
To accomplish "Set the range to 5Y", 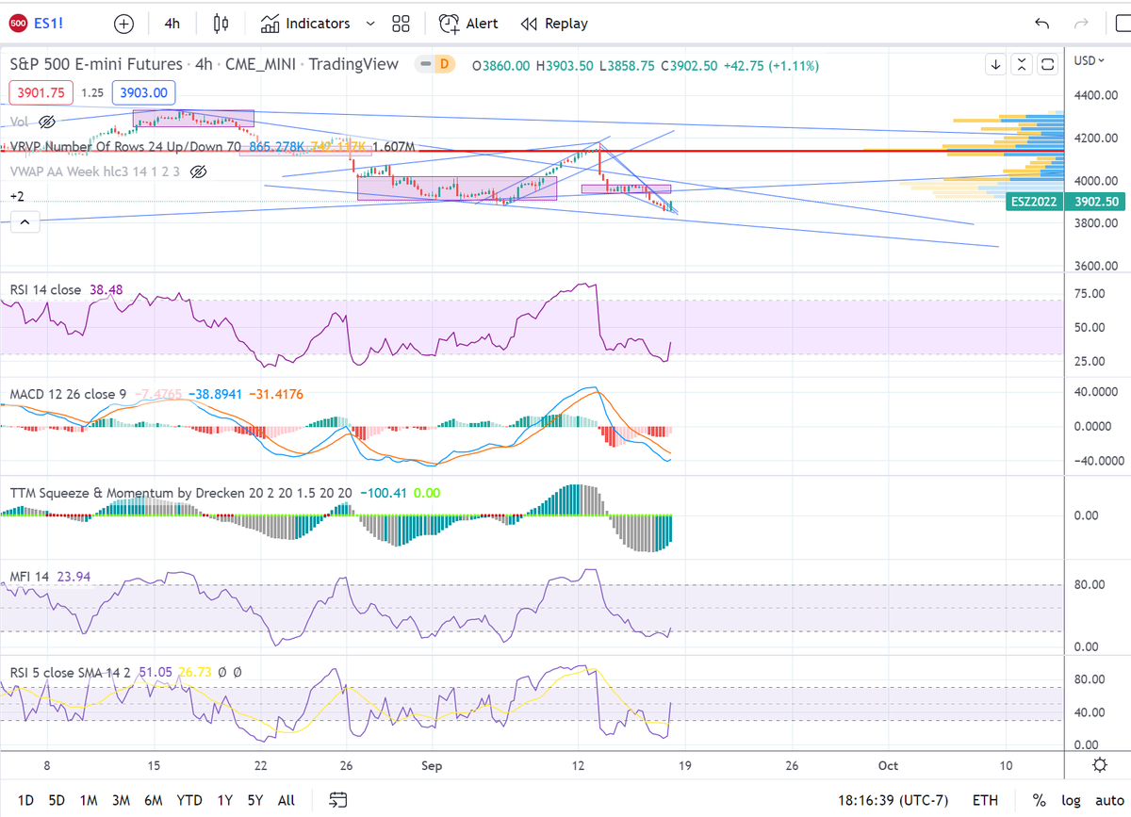I will (x=255, y=800).
